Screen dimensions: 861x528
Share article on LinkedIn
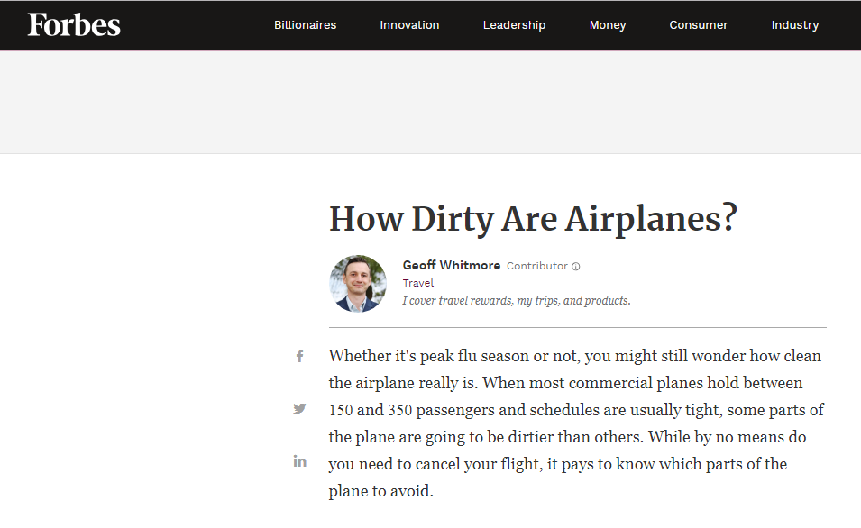pos(300,461)
